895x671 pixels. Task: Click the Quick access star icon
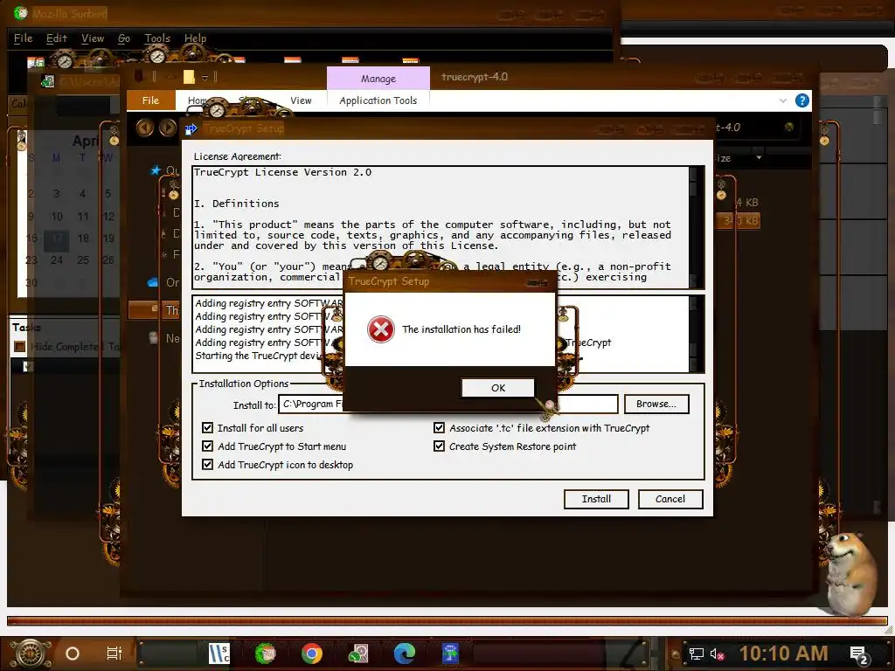point(156,170)
